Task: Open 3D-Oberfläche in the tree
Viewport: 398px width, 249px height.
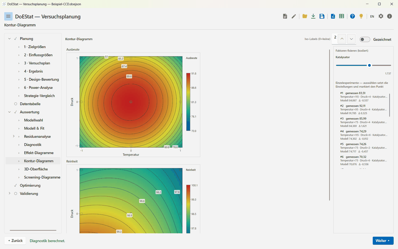Action: pyautogui.click(x=36, y=169)
